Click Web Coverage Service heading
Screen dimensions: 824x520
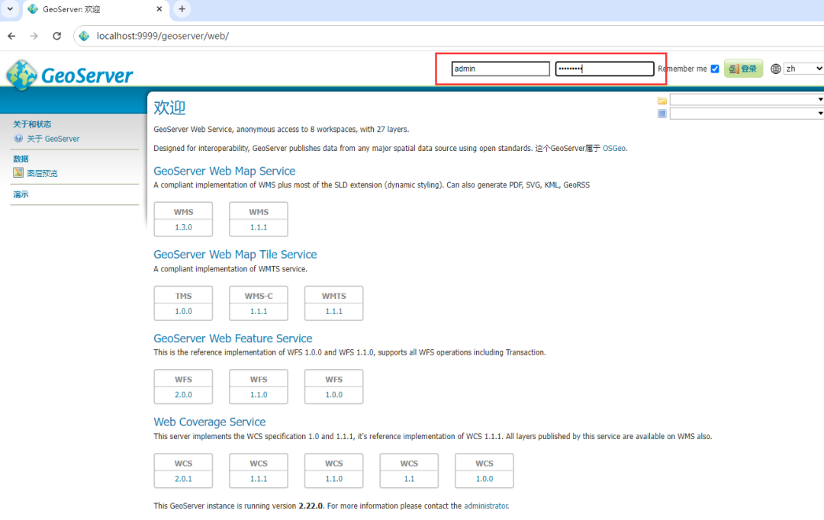209,422
